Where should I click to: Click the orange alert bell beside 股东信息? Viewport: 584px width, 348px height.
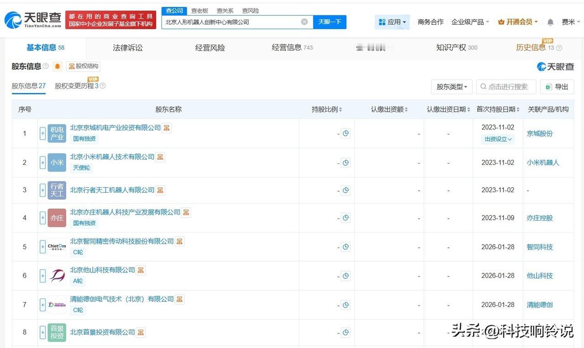pyautogui.click(x=57, y=67)
